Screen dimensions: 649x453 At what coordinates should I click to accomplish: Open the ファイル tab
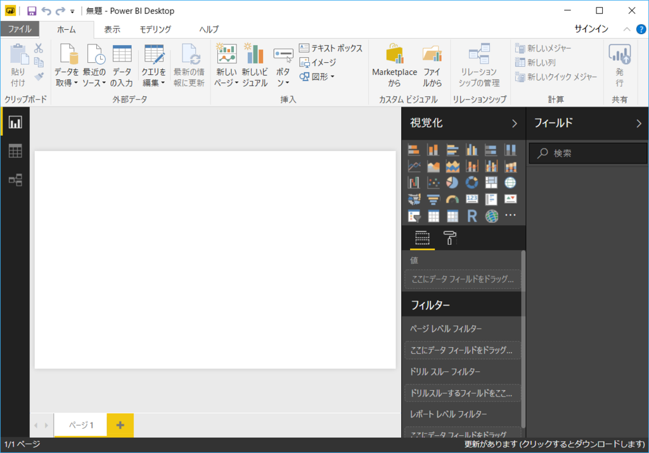point(20,29)
